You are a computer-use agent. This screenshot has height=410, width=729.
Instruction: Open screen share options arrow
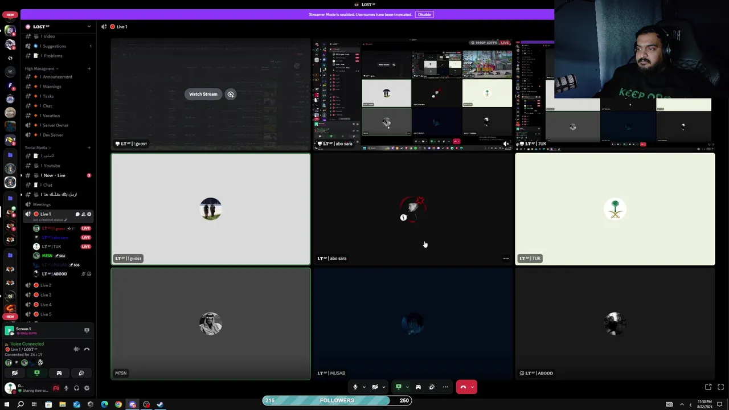pos(407,387)
